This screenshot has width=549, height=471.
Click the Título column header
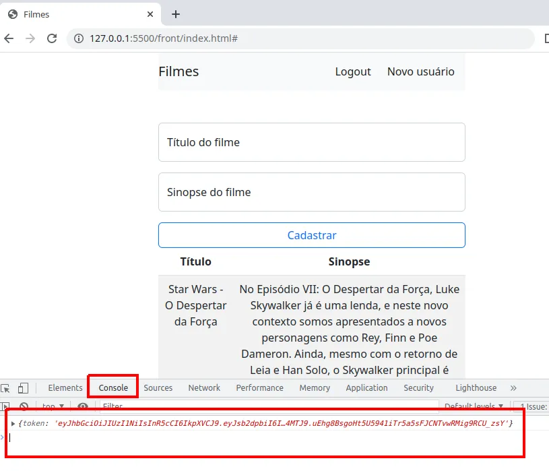point(196,261)
